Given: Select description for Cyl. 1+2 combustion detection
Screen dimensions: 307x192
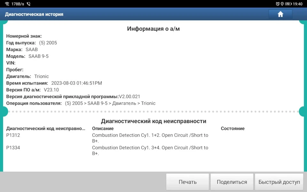Looking at the screenshot, I should 150,138.
